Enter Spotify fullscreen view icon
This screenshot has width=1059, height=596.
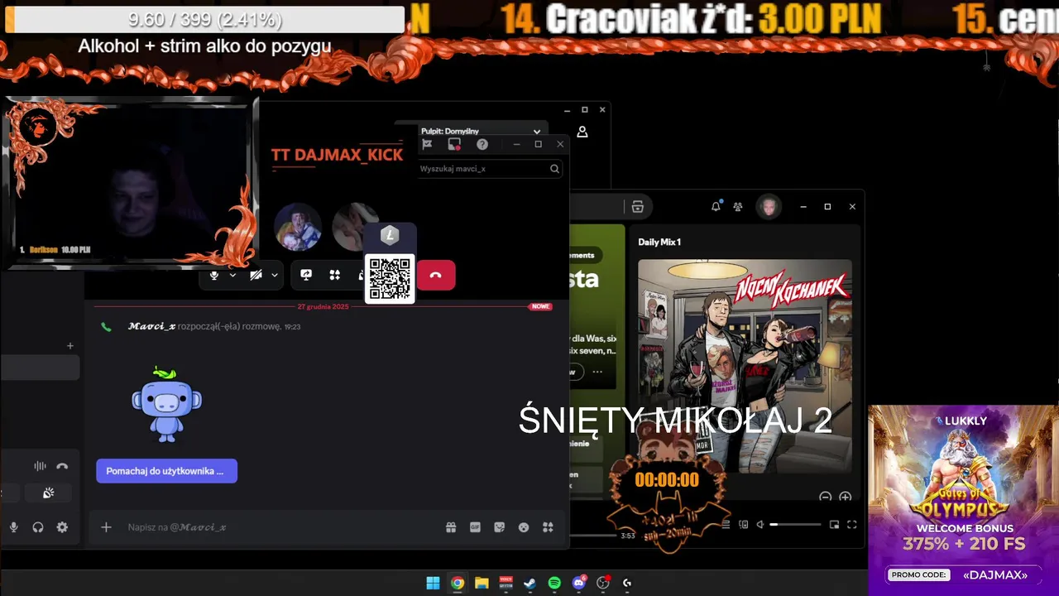(851, 524)
